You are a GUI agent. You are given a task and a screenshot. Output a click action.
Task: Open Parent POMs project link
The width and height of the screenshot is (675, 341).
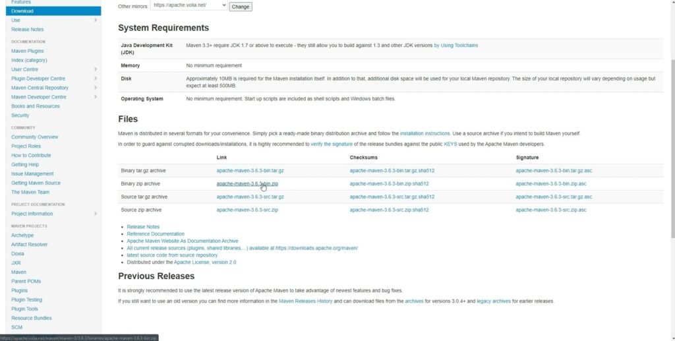point(26,281)
